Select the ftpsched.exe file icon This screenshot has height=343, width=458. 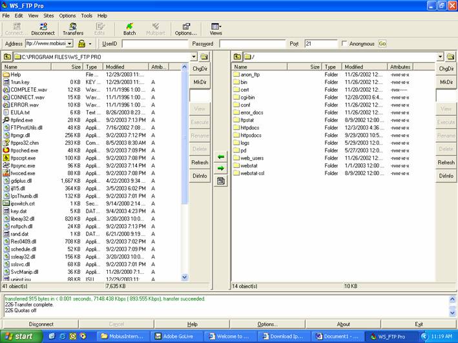pos(6,150)
